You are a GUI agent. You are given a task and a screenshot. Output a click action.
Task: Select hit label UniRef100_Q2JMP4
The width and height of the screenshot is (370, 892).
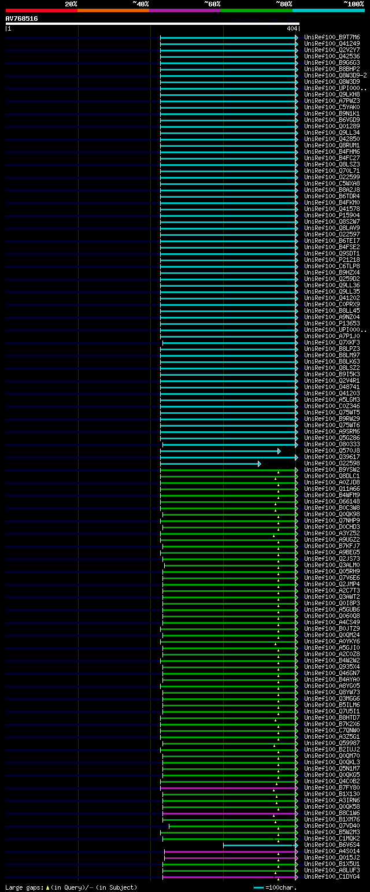pos(332,584)
